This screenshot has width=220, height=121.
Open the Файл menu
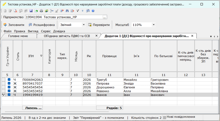[x=7, y=31]
